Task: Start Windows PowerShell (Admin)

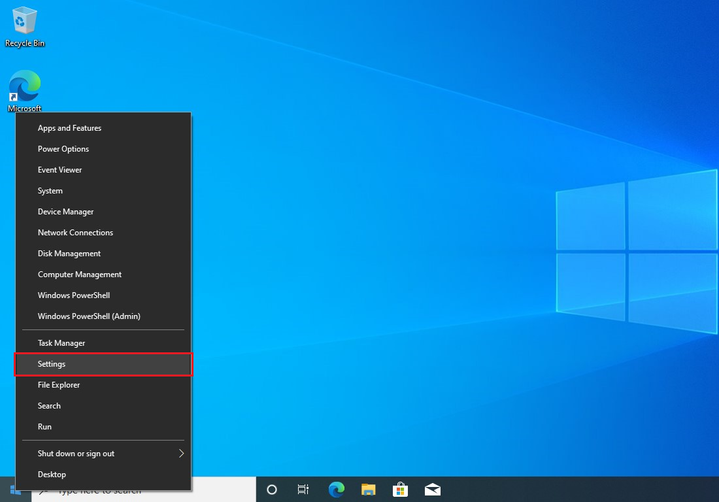Action: (x=103, y=316)
